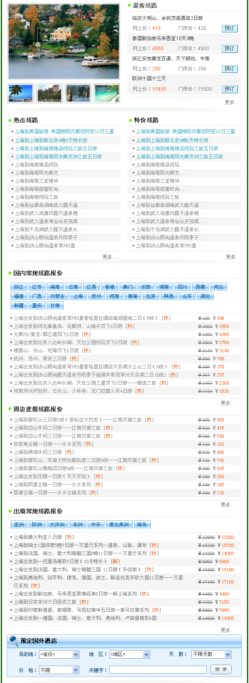Select the 西藏 tab
This screenshot has width=249, height=683.
pyautogui.click(x=200, y=287)
